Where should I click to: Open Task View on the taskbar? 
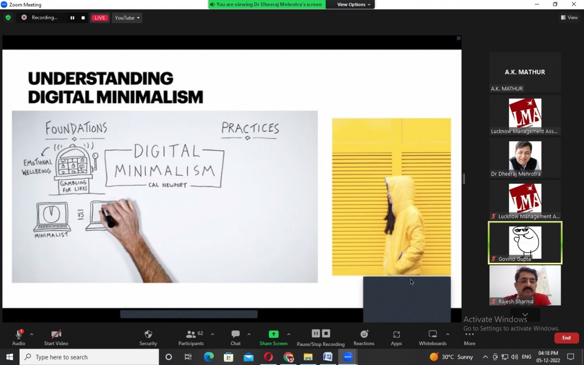pyautogui.click(x=188, y=357)
